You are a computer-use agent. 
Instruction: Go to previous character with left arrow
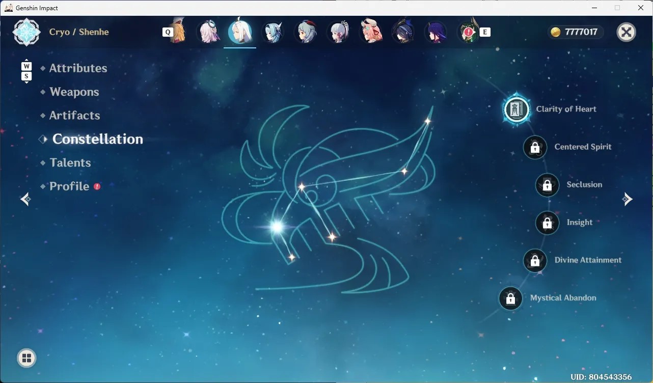[25, 199]
